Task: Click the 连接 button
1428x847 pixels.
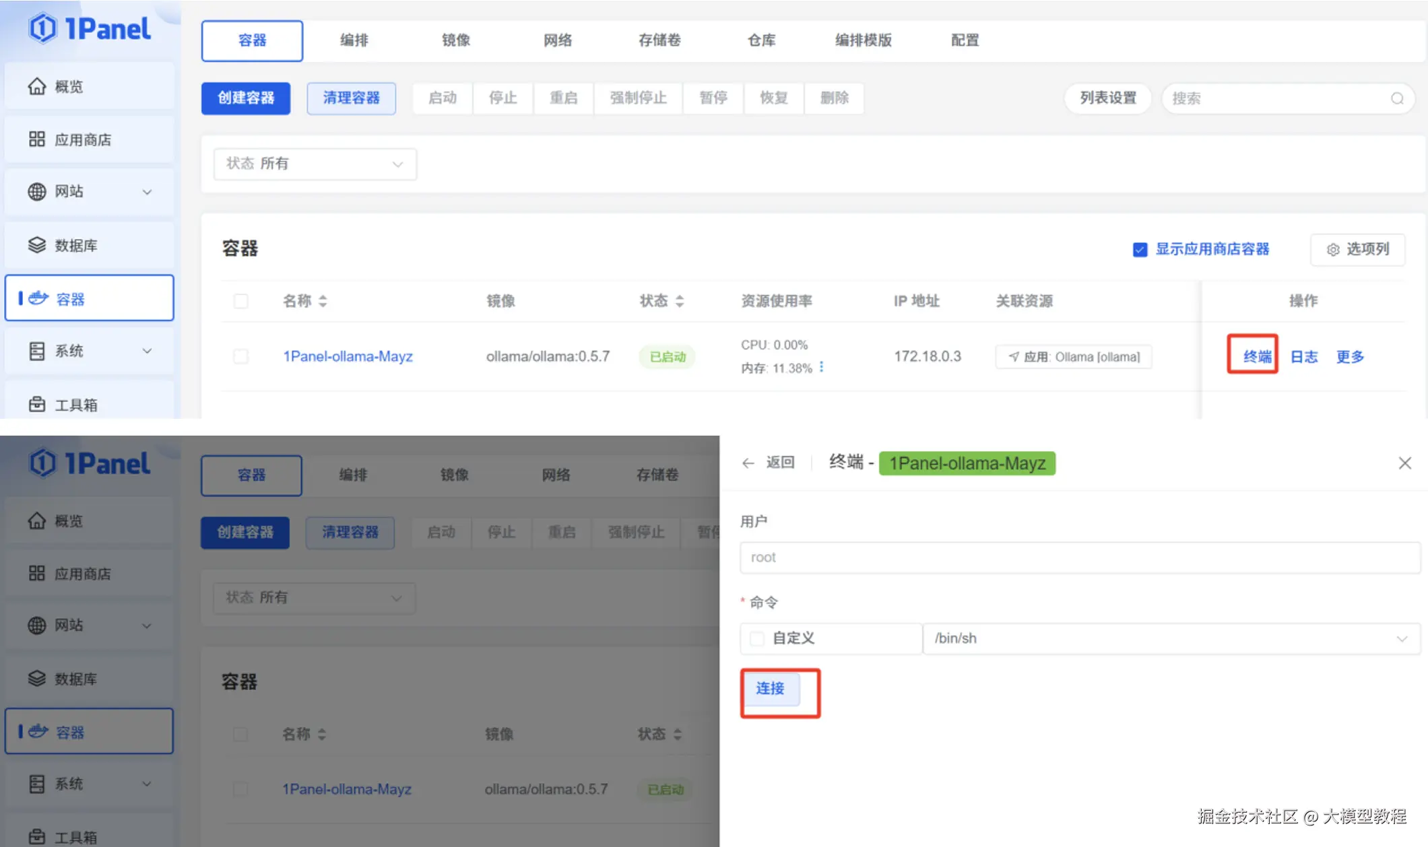Action: click(770, 688)
